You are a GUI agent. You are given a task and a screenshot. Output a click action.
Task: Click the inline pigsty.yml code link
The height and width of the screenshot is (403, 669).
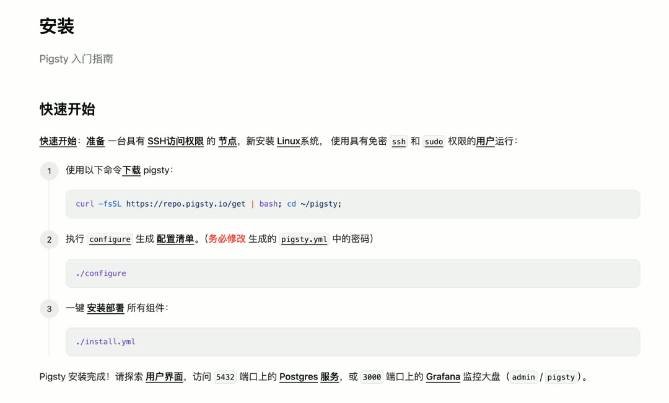point(304,240)
